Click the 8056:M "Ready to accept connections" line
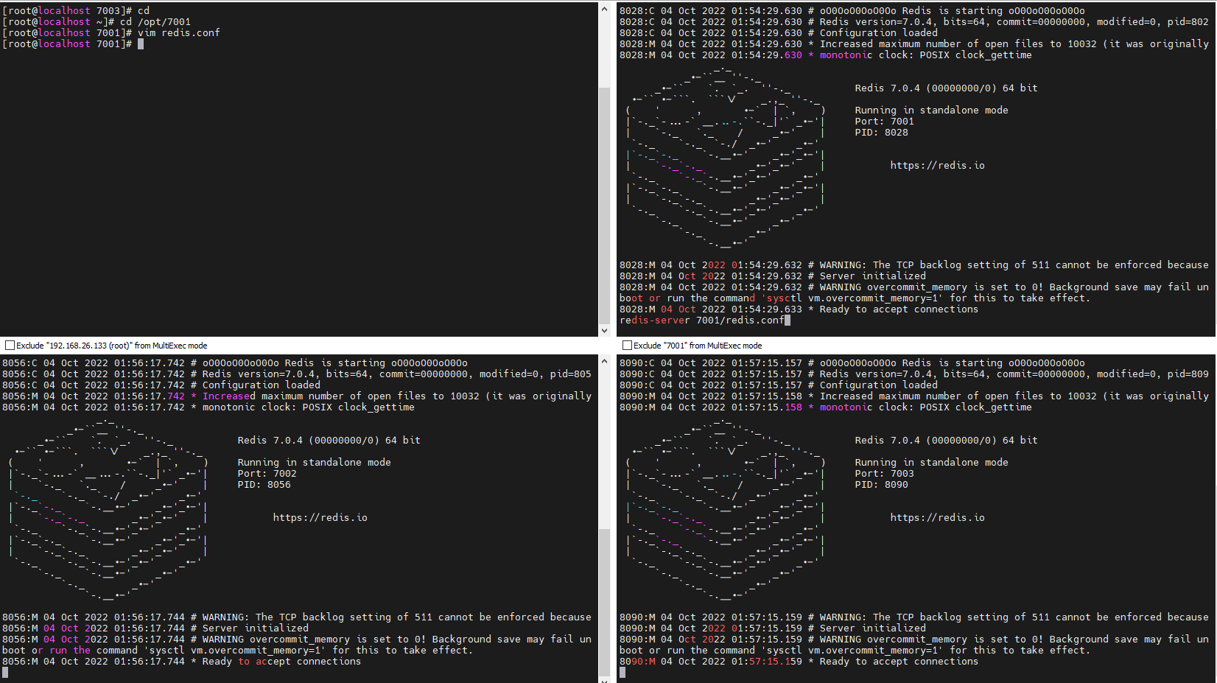The width and height of the screenshot is (1217, 683). pyautogui.click(x=181, y=662)
